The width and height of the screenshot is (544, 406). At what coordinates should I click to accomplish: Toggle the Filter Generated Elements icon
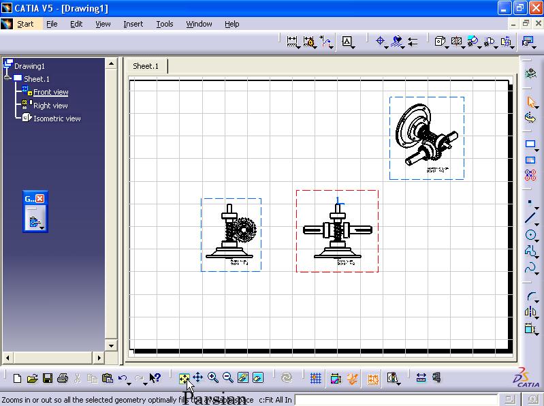[x=373, y=378]
